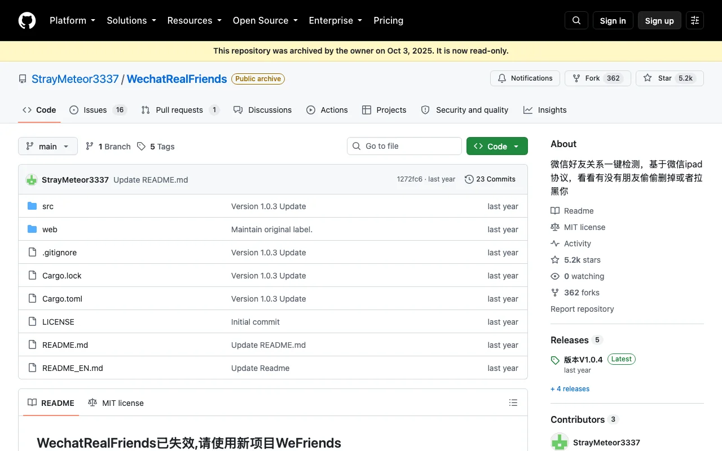Select the README tab in file viewer
The width and height of the screenshot is (722, 451).
click(x=51, y=403)
